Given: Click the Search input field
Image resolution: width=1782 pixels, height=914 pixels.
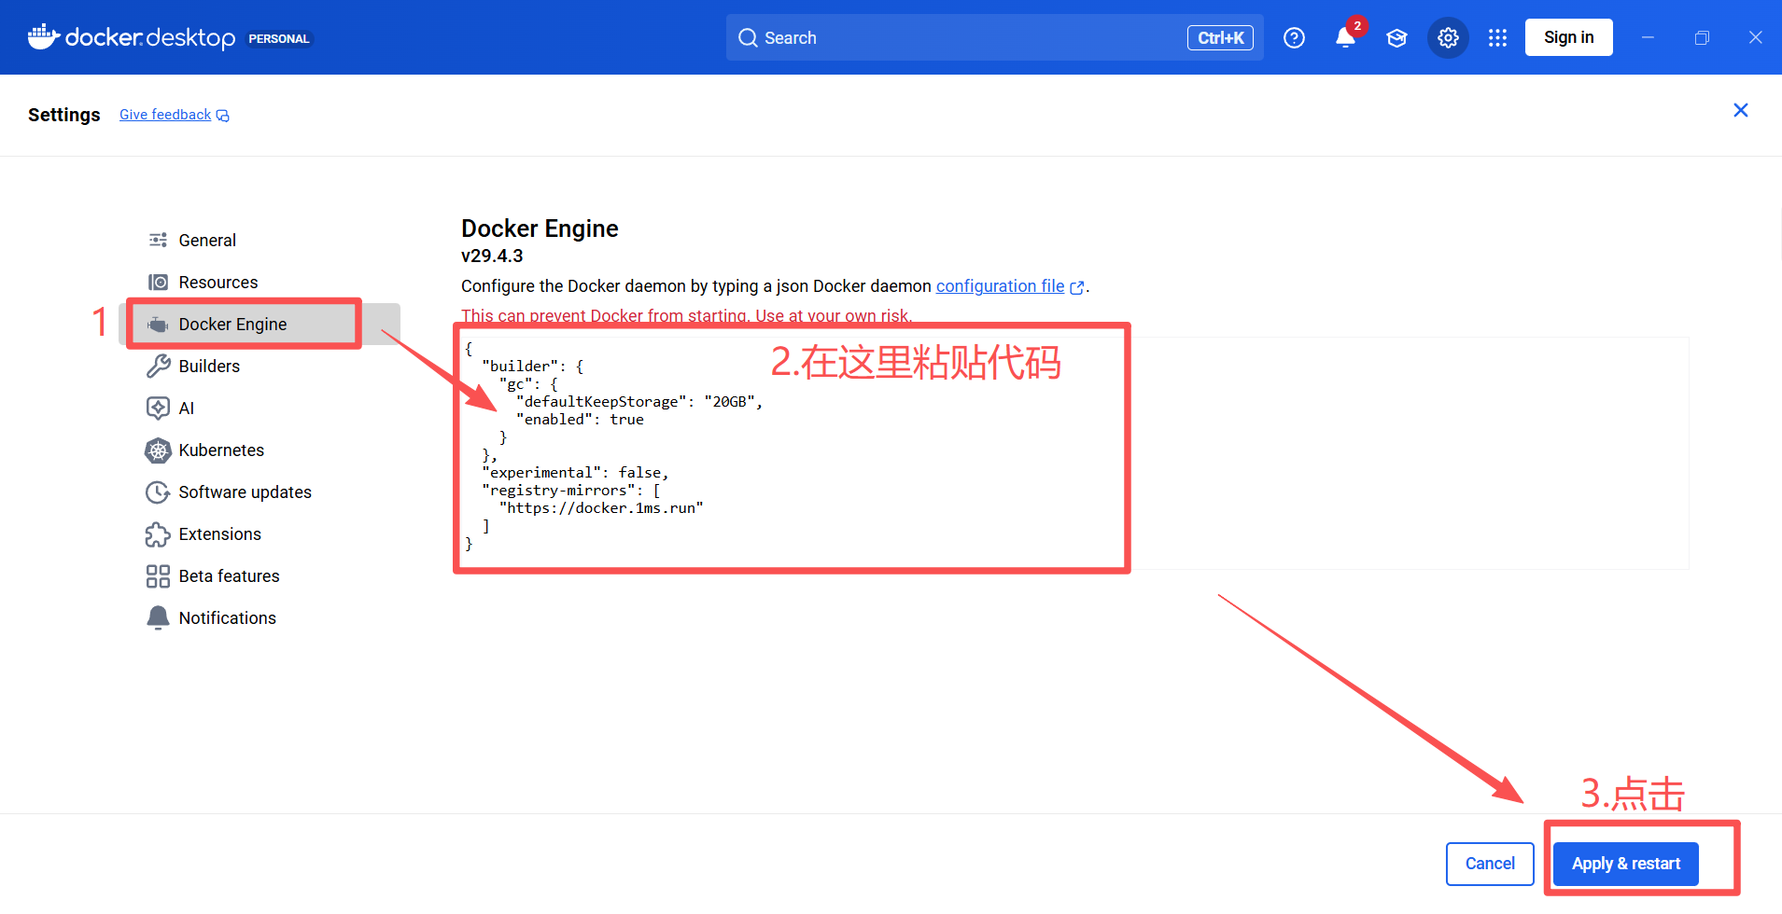Looking at the screenshot, I should click(x=994, y=37).
